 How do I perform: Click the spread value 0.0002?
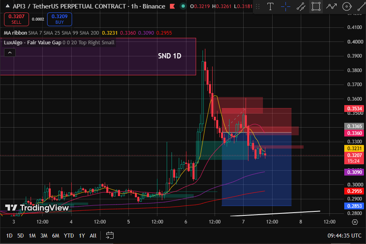pos(38,19)
